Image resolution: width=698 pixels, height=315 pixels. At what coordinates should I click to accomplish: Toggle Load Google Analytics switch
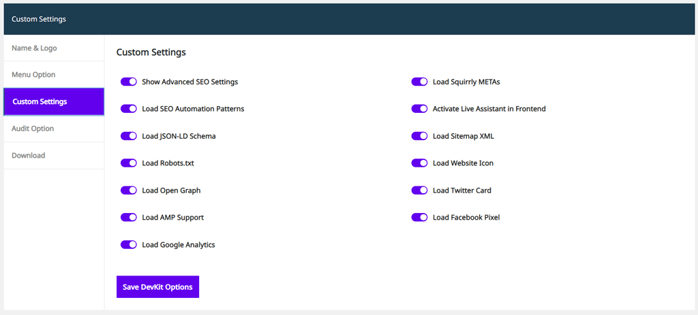point(128,244)
